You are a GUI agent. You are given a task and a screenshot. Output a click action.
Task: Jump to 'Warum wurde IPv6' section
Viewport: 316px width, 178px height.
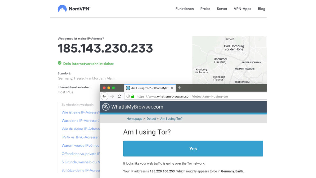pyautogui.click(x=81, y=145)
